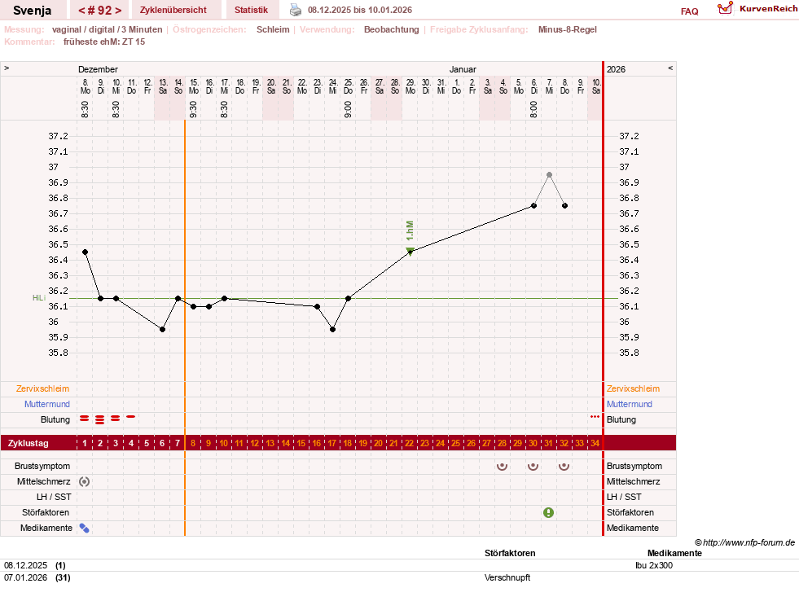Click the green 1.hM triangle marker
The width and height of the screenshot is (799, 601).
(410, 251)
